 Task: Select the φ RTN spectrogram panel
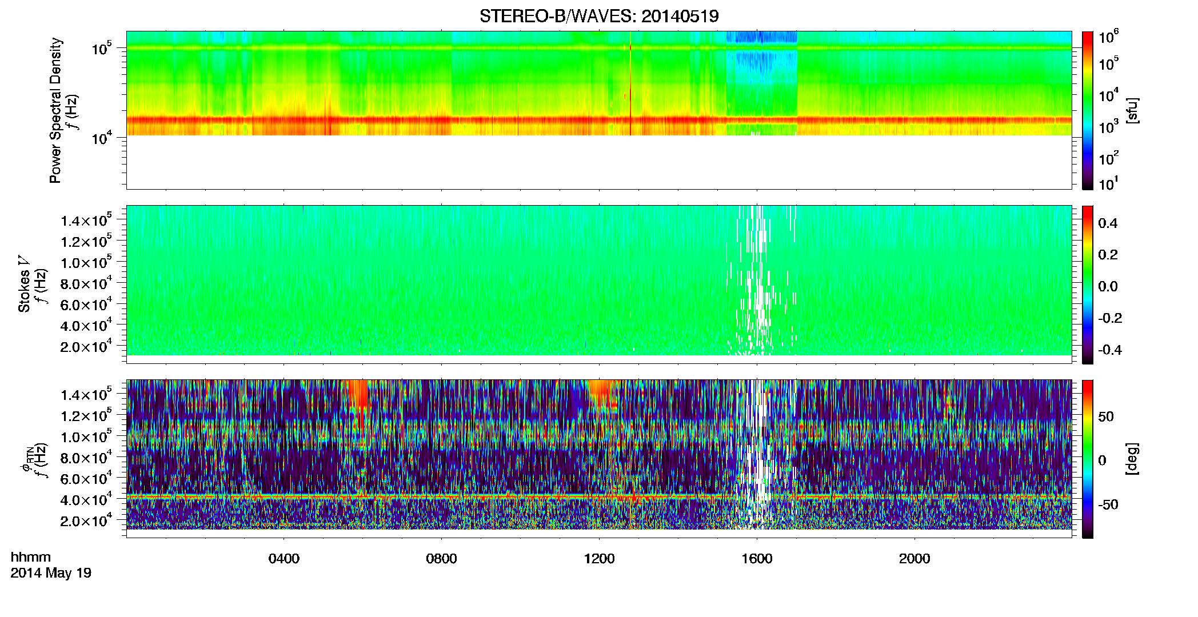599,459
